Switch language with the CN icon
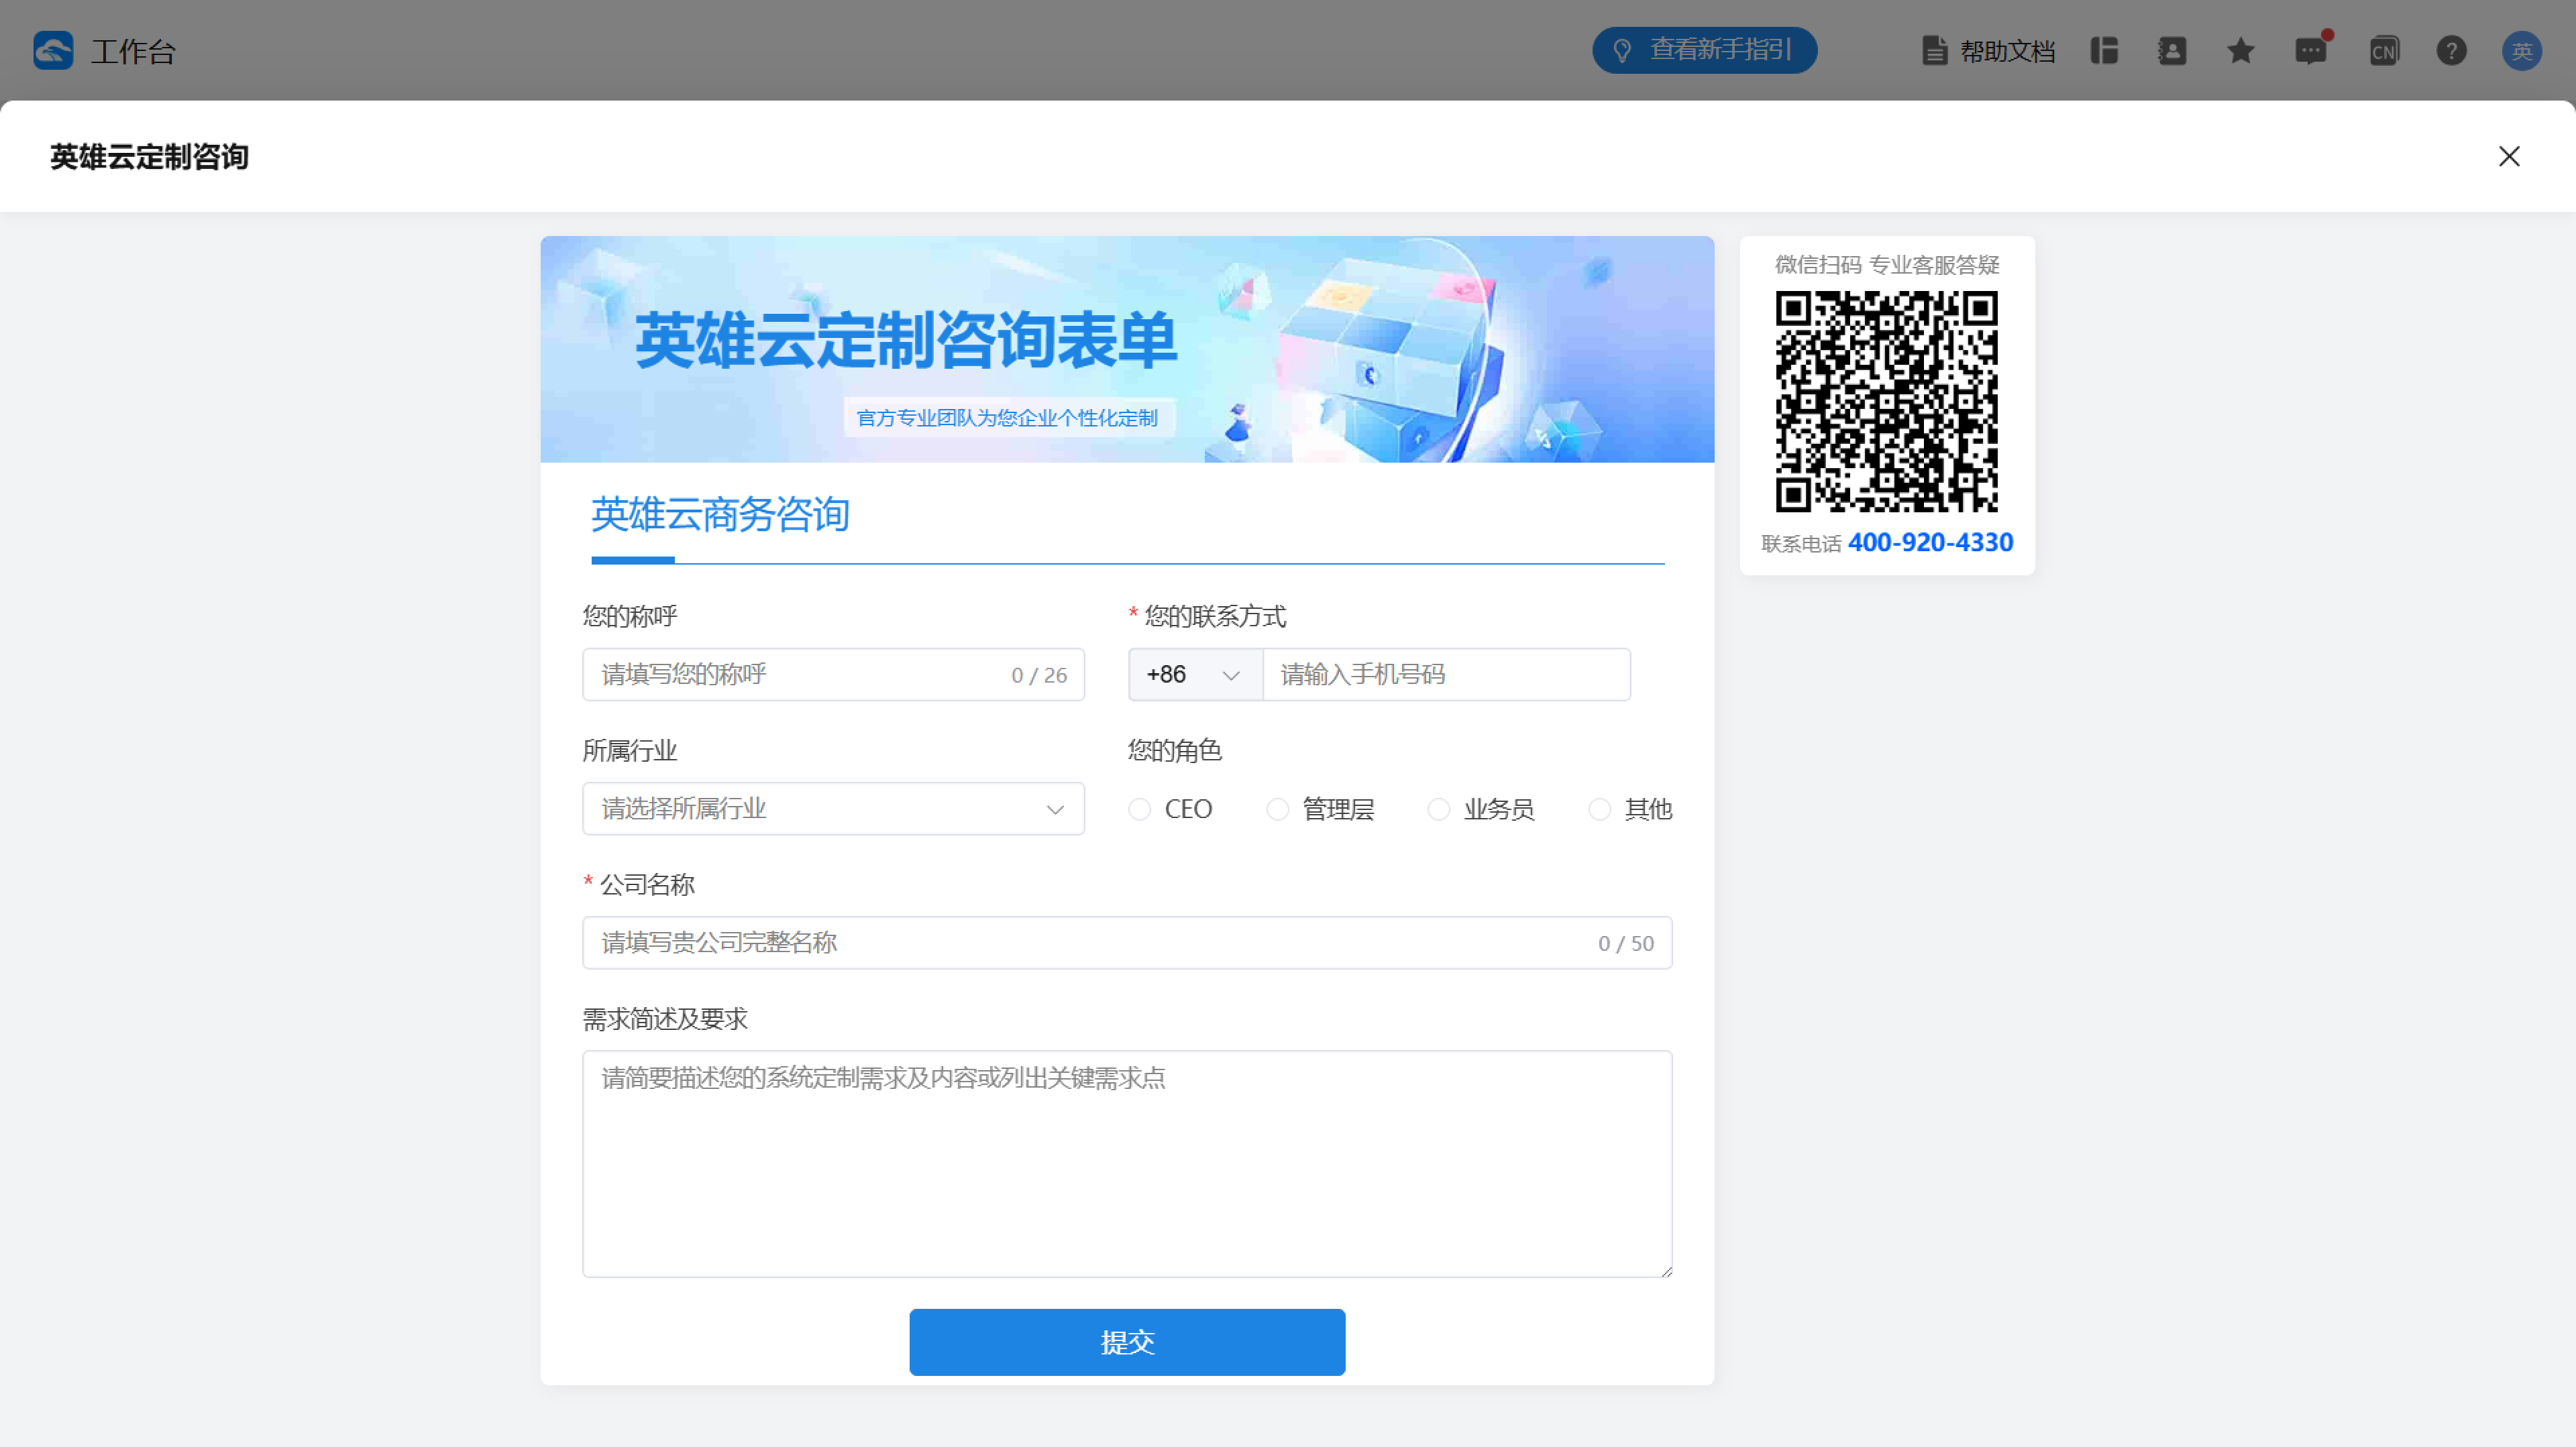The image size is (2576, 1447). pos(2384,50)
